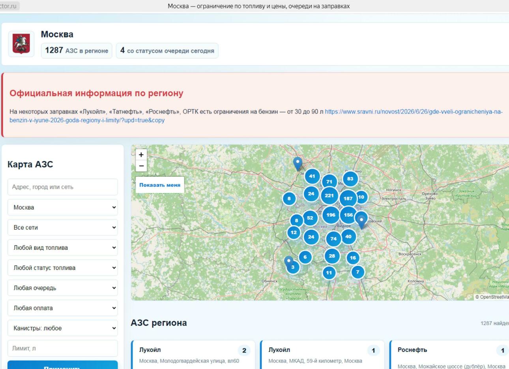Open map cluster marker 74
This screenshot has width=509, height=369.
click(x=333, y=239)
